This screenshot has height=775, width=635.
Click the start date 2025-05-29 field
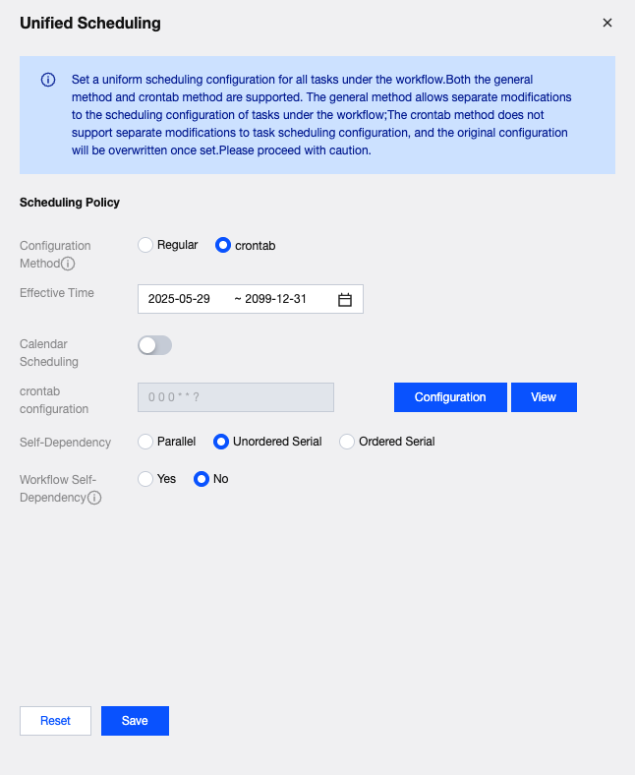click(180, 299)
